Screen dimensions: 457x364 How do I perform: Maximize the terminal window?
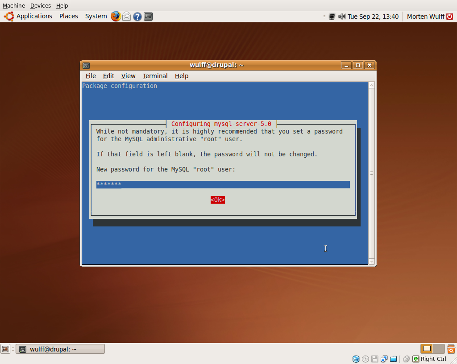pos(358,65)
